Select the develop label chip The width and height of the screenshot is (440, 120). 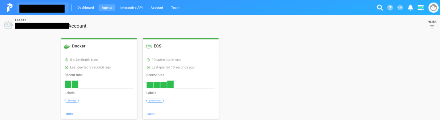72,101
